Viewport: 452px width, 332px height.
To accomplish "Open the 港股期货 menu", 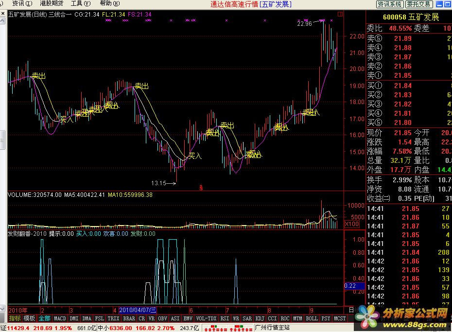I will [52, 3].
